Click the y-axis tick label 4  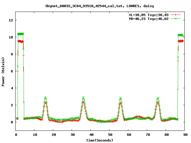point(12,88)
